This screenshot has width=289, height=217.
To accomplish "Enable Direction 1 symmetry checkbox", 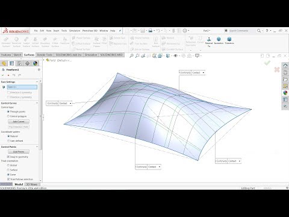I will 8,92.
